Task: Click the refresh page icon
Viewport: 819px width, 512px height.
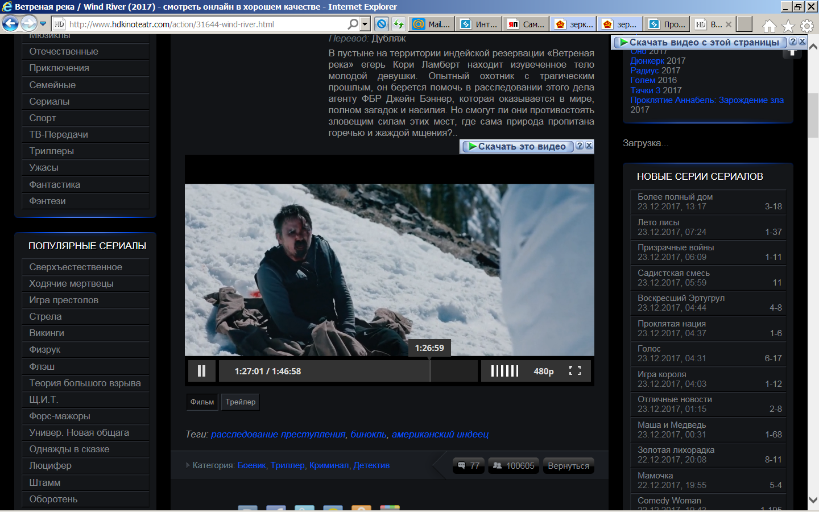Action: (x=398, y=24)
